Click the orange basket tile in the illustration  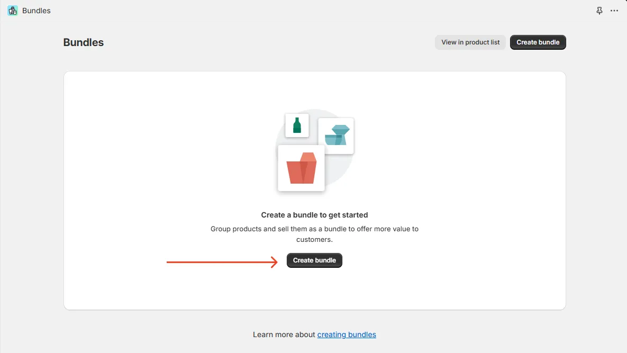pyautogui.click(x=301, y=168)
